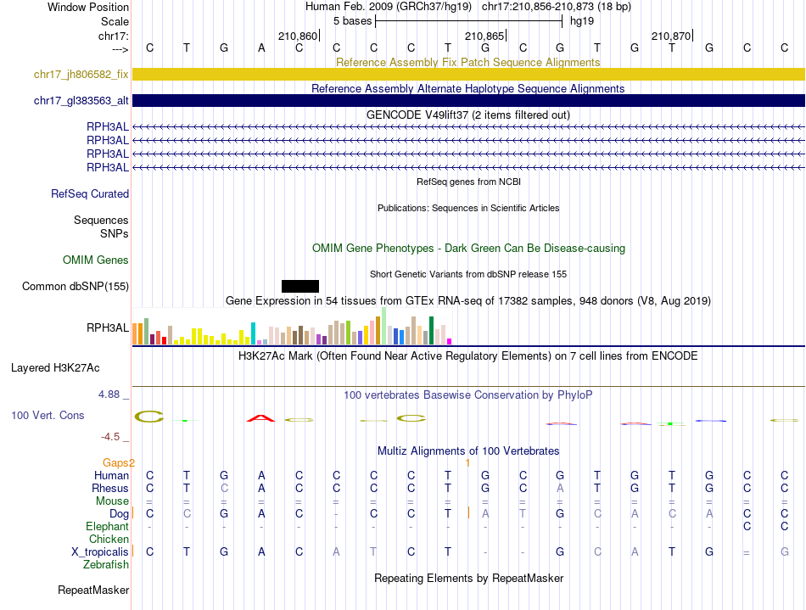Click the 100 Vert. Cons track label

point(48,415)
